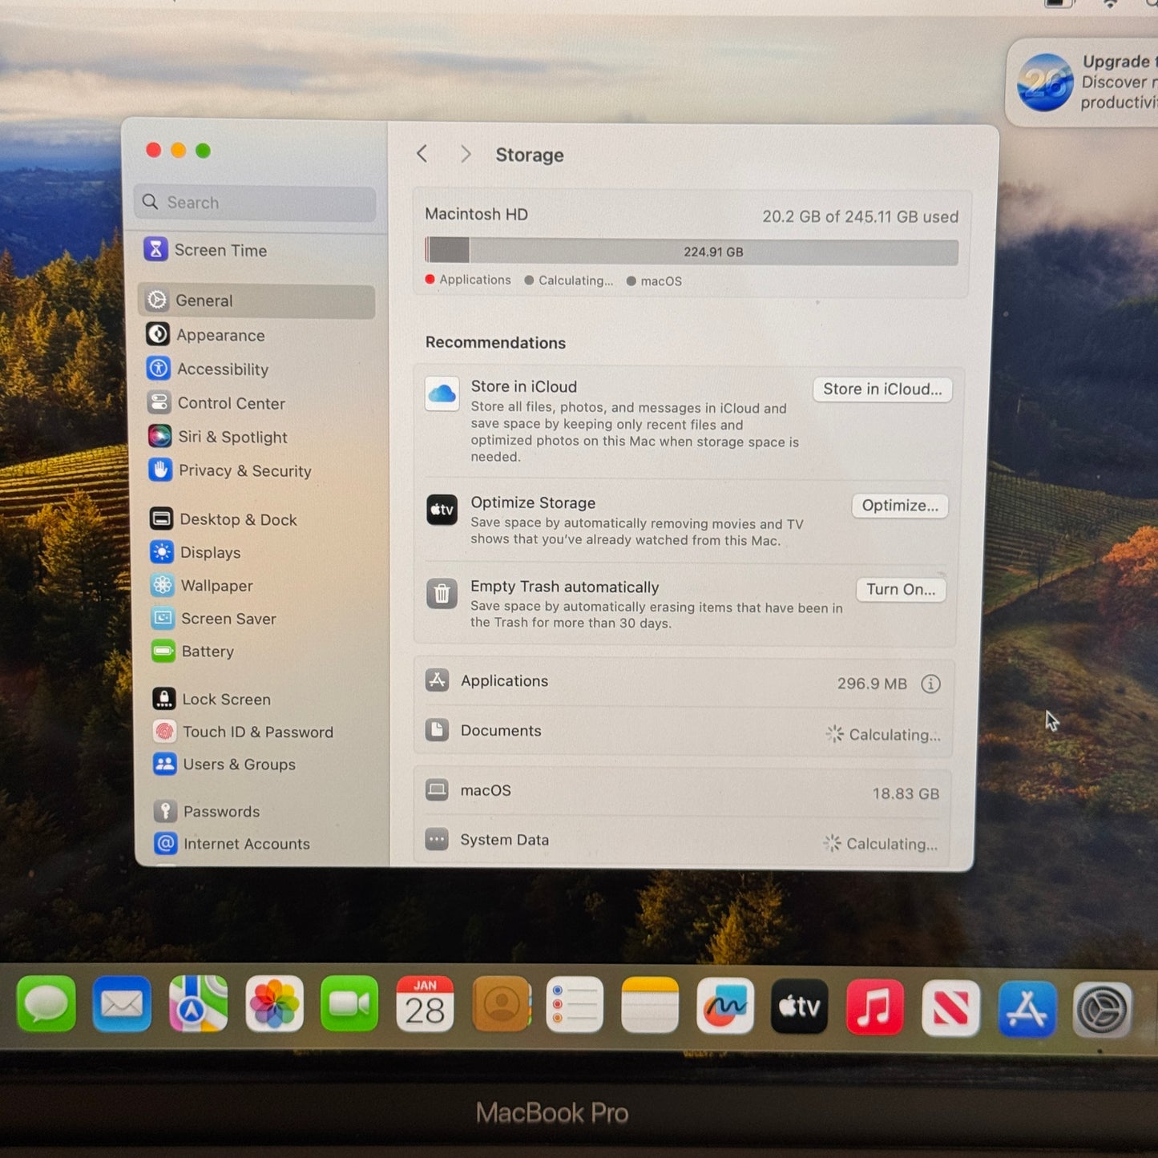The image size is (1158, 1158).
Task: Select Screen Saver in sidebar
Action: tap(256, 619)
